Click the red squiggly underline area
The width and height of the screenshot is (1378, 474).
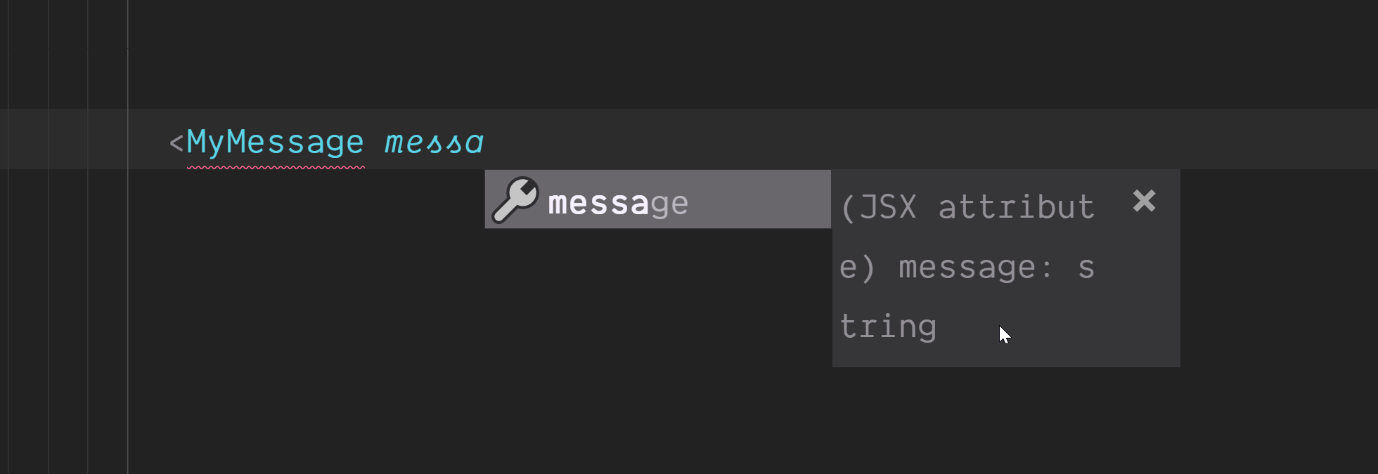[x=274, y=166]
